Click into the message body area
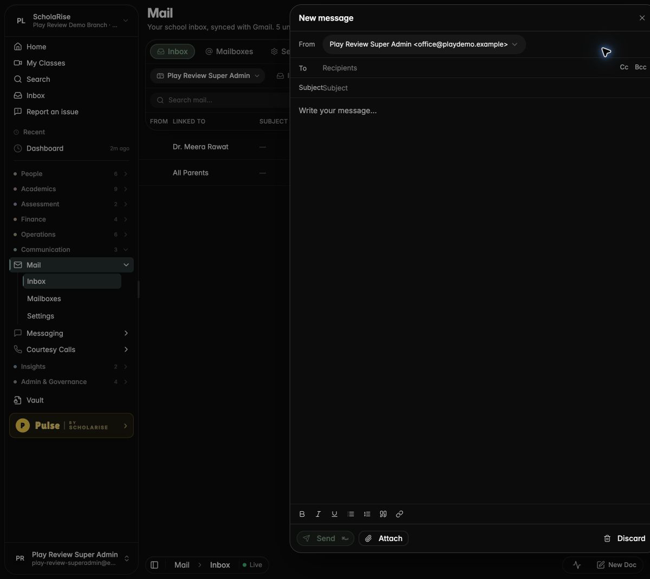The width and height of the screenshot is (650, 579). pos(470,301)
